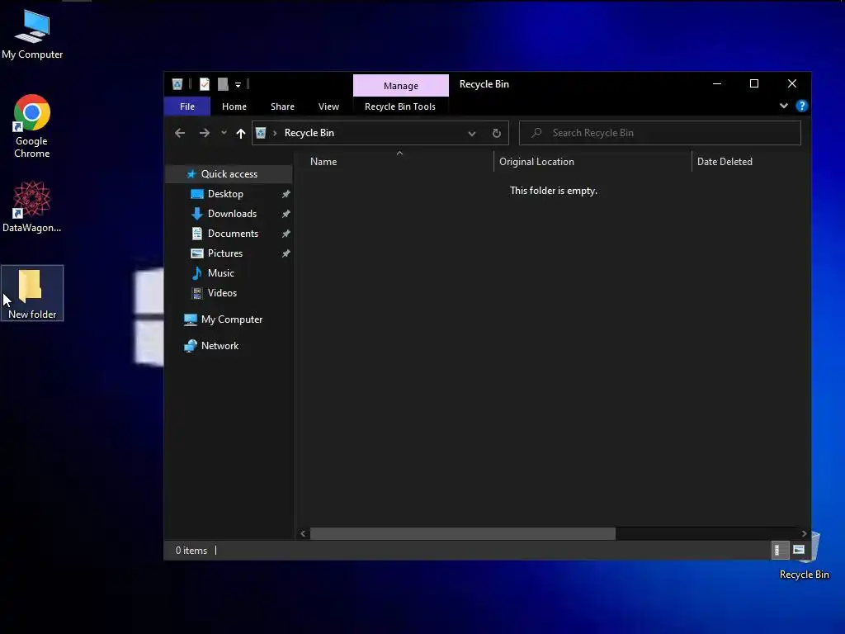845x634 pixels.
Task: Open recent locations dropdown arrow
Action: (x=224, y=133)
